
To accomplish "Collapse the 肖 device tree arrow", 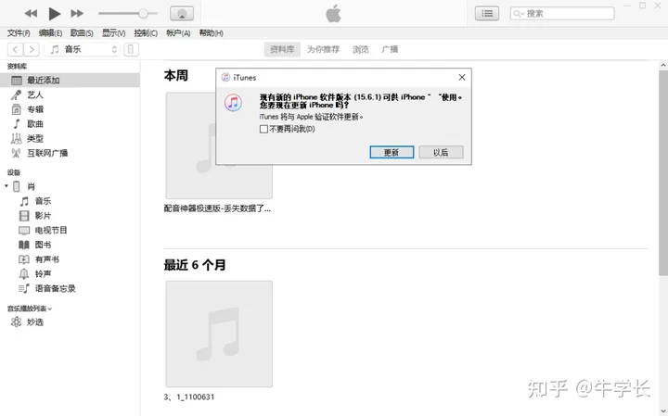I will tap(6, 186).
